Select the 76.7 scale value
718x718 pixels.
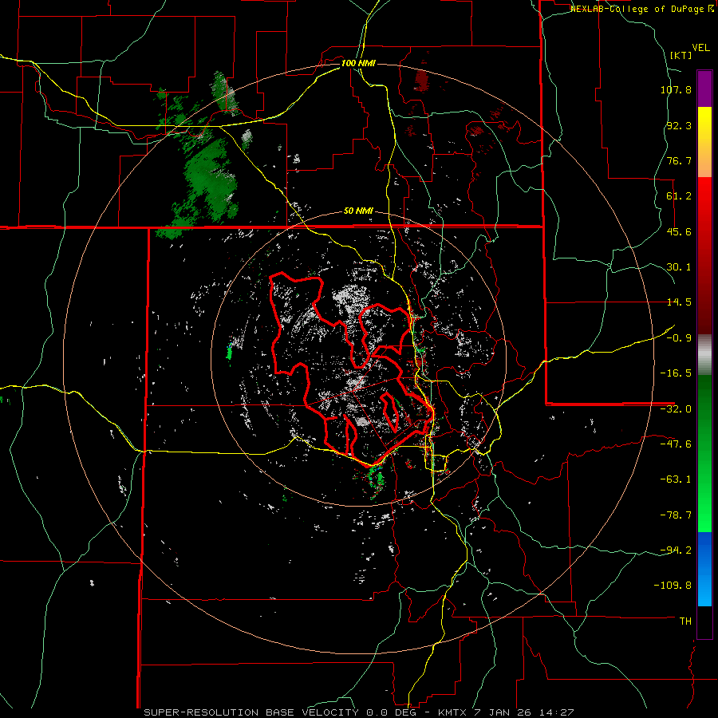click(679, 160)
